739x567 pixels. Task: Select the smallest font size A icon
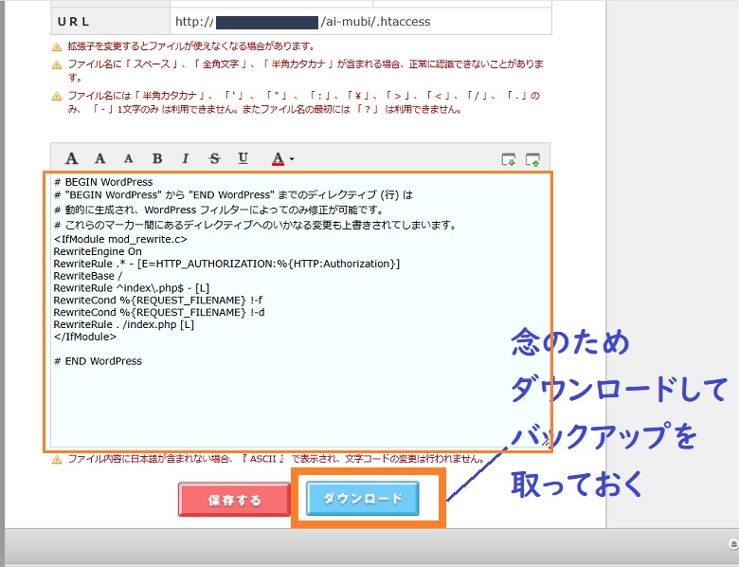click(128, 159)
